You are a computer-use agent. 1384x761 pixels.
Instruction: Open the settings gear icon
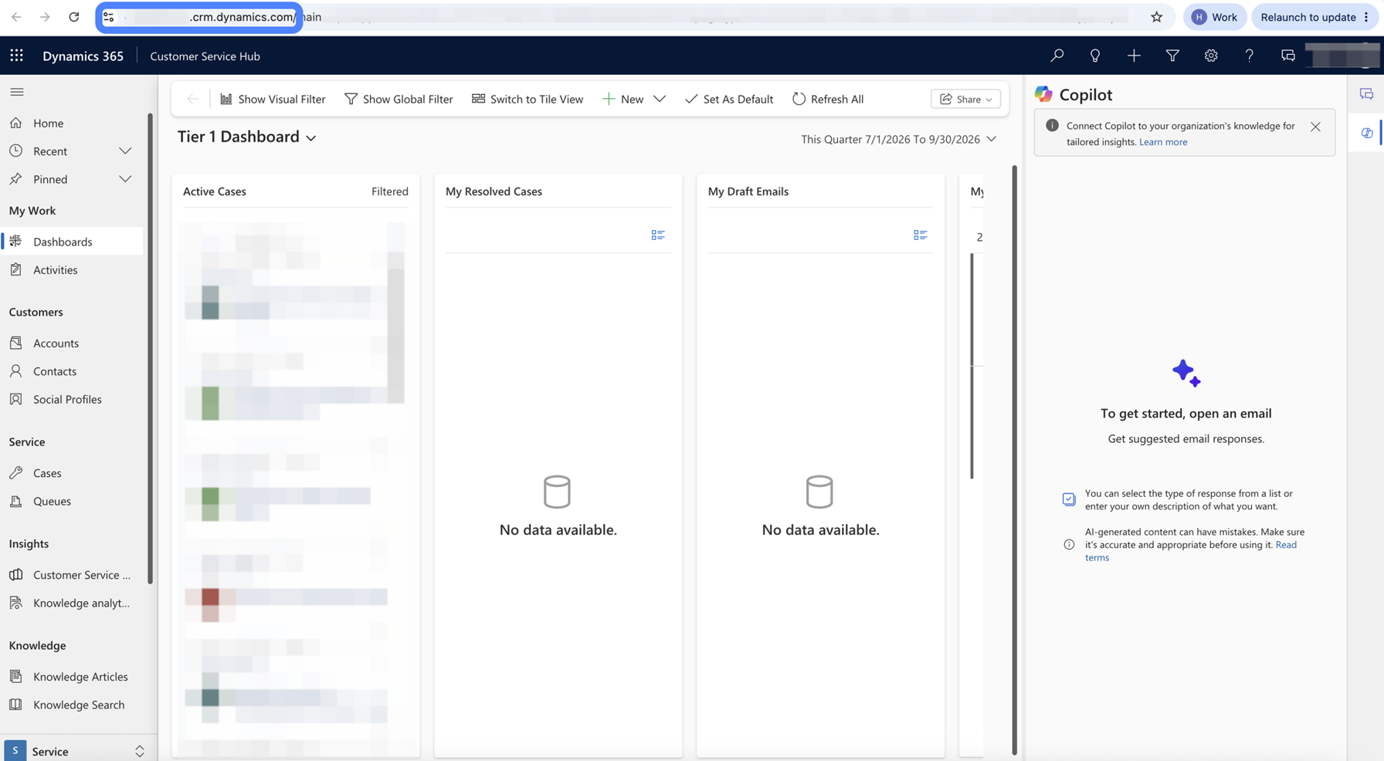1211,56
